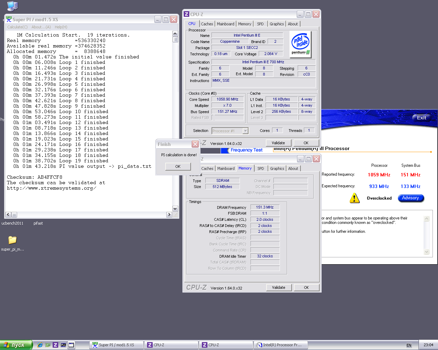Click the Frequency Test tab
Image resolution: width=438 pixels, height=350 pixels.
click(x=247, y=150)
